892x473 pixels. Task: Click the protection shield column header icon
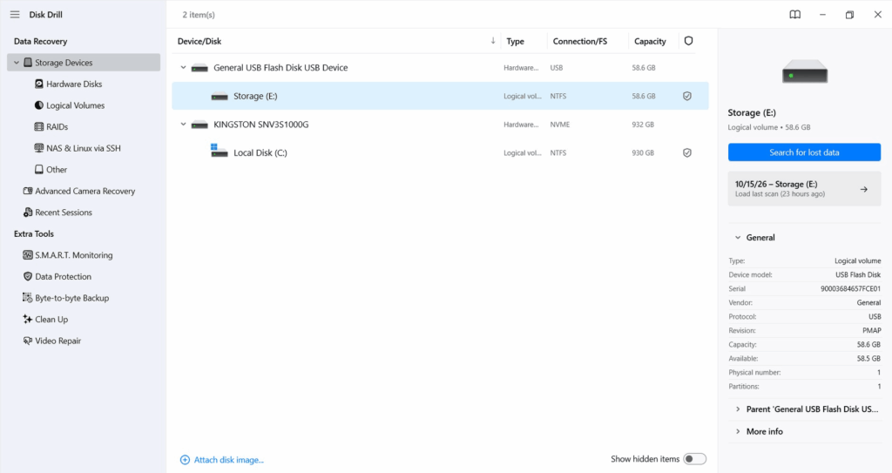(x=688, y=41)
